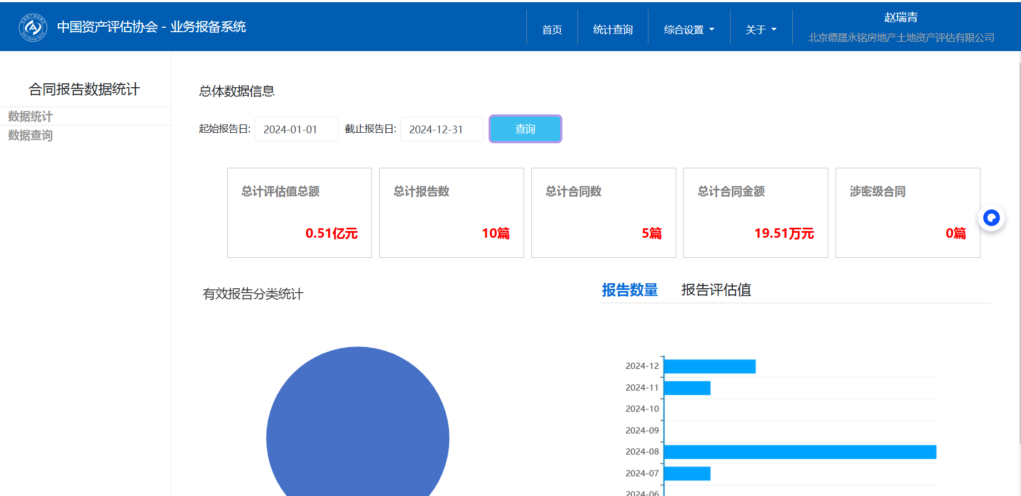Expand the 关于 dropdown menu
Image resolution: width=1021 pixels, height=496 pixels.
point(761,29)
